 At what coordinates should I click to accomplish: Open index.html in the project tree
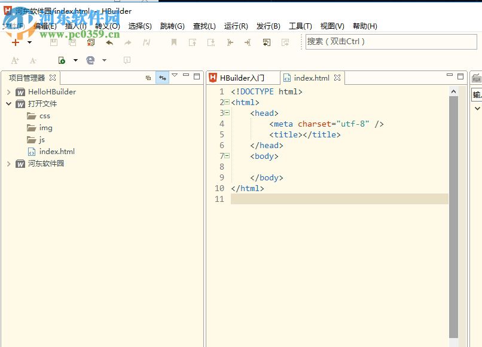(x=57, y=152)
